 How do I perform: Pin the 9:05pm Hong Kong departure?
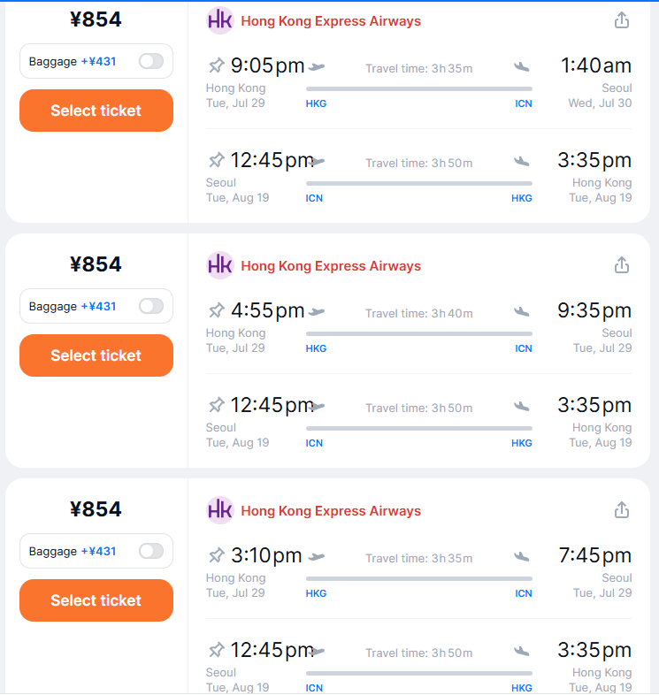(217, 66)
